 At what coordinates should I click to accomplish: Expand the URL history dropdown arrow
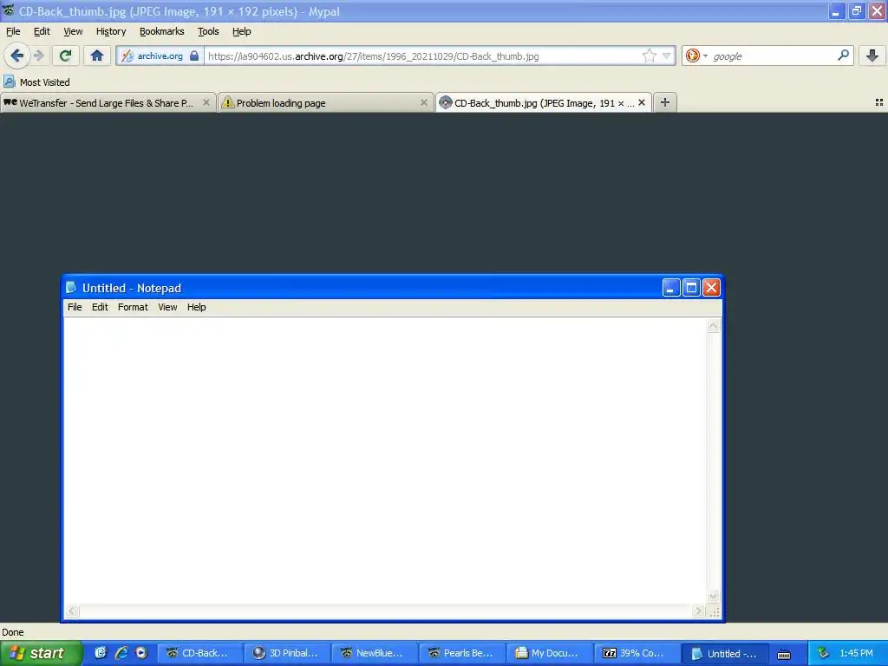point(667,55)
